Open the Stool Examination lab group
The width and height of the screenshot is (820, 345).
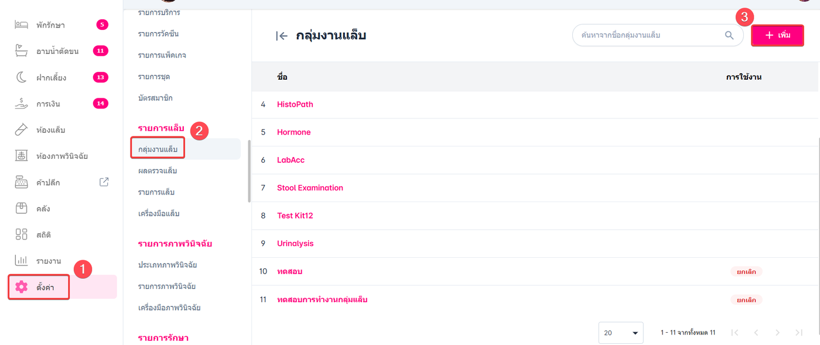click(x=310, y=187)
